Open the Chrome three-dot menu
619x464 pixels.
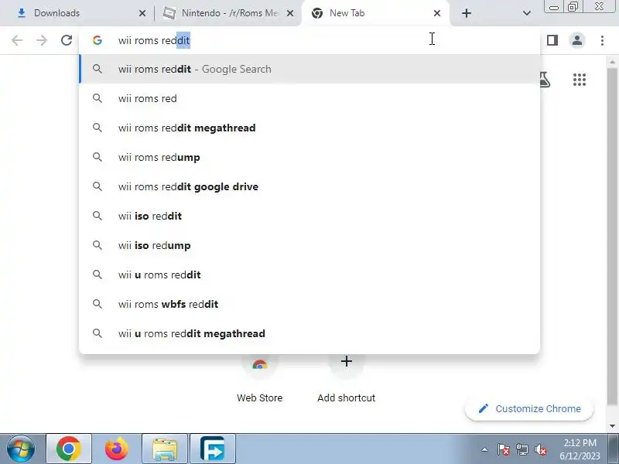coord(602,40)
